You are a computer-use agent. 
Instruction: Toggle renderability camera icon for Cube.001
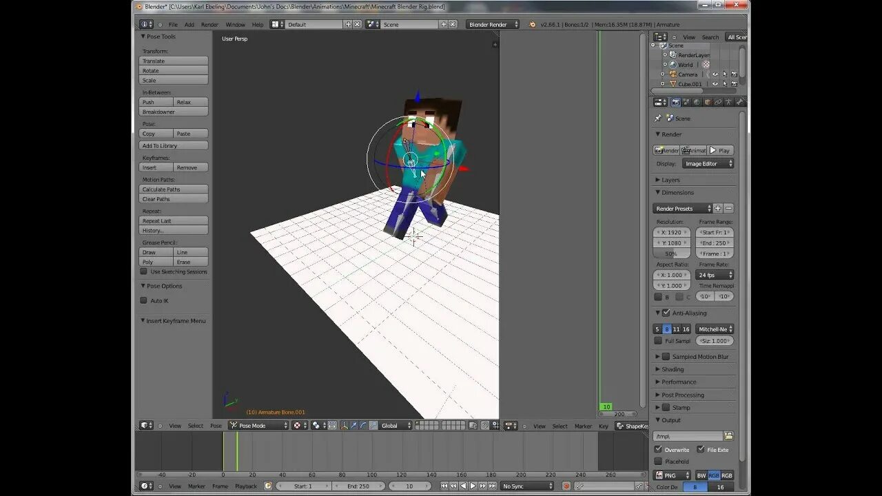click(x=734, y=84)
